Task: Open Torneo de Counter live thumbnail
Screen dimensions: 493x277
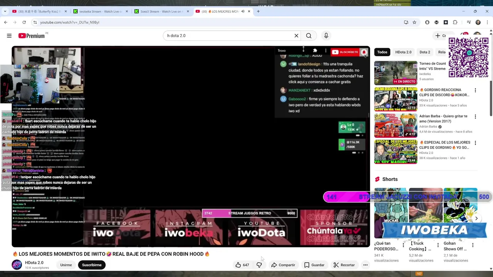Action: [x=396, y=73]
